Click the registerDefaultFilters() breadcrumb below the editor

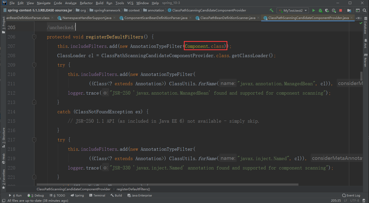(133, 189)
